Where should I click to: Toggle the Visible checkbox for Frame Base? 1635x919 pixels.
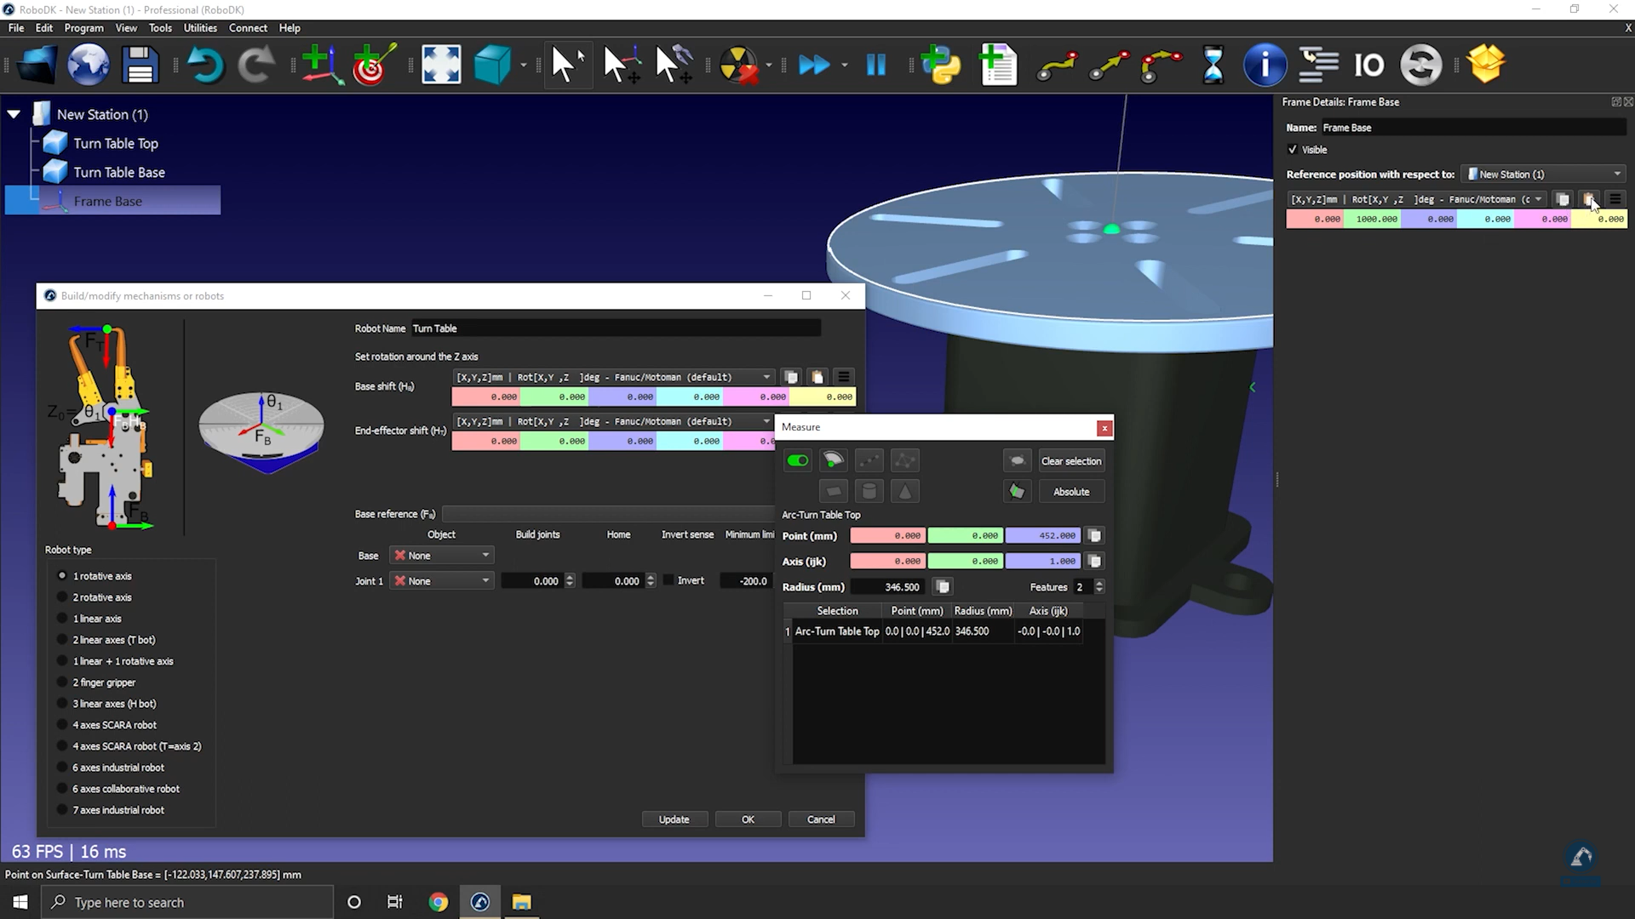(1293, 150)
